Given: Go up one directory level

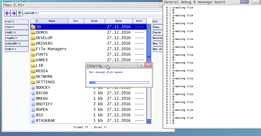Looking at the screenshot, I should tap(19, 13).
